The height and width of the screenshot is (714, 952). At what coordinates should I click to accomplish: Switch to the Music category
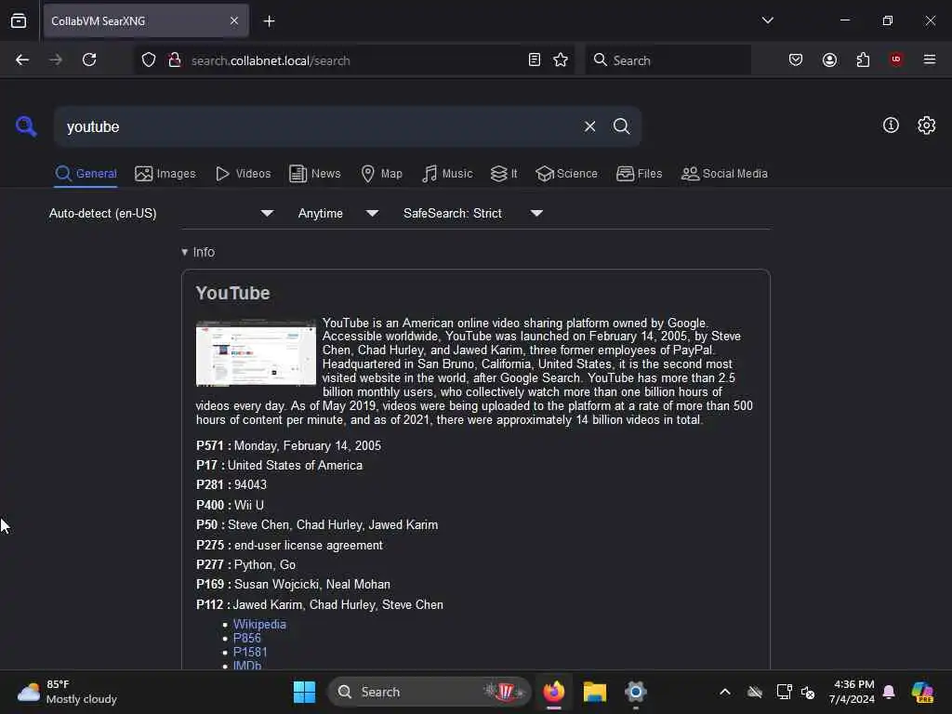coord(447,174)
